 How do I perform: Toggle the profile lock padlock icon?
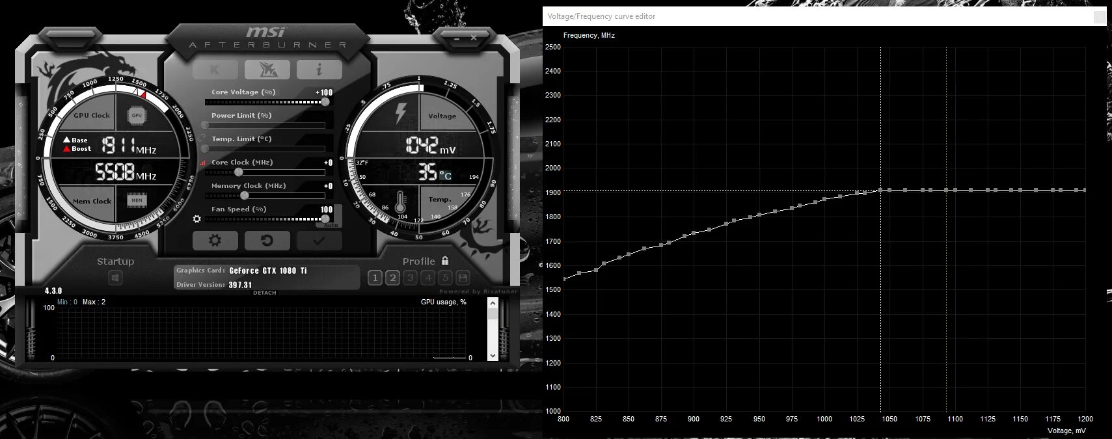(x=445, y=260)
